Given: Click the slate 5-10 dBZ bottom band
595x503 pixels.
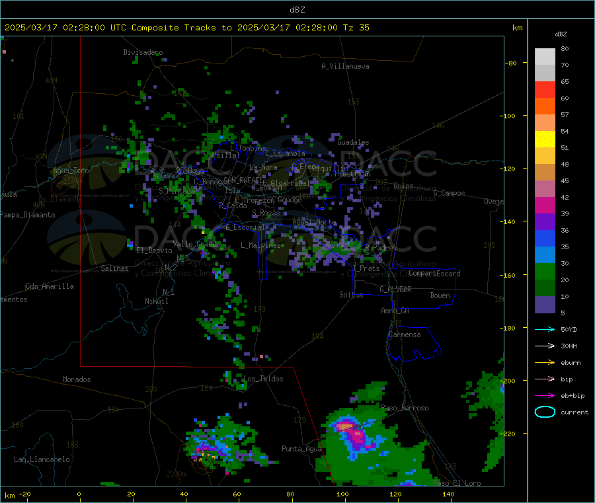Looking at the screenshot, I should pos(545,305).
